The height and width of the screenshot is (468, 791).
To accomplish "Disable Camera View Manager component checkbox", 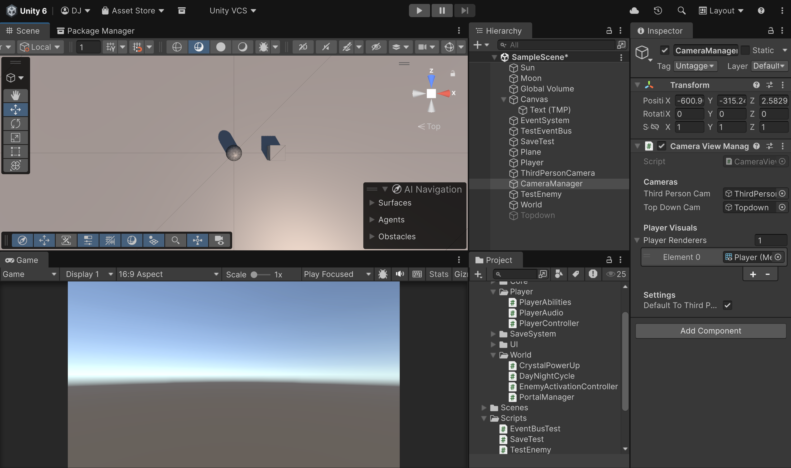I will [661, 146].
